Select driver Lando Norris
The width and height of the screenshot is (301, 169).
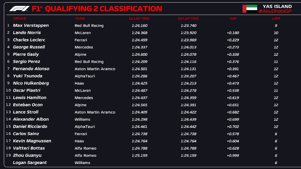tap(27, 33)
